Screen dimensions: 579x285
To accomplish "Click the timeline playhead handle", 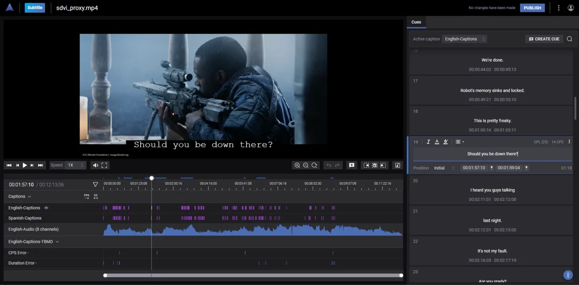I will pyautogui.click(x=151, y=178).
